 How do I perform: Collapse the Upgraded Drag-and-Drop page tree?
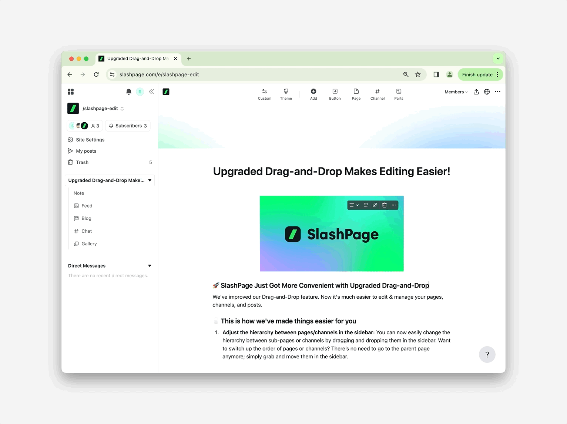point(150,180)
